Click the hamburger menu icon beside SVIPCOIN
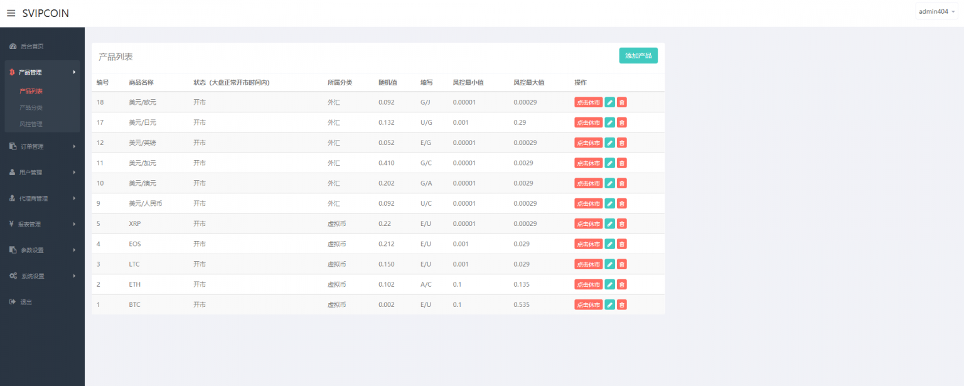 click(x=11, y=13)
